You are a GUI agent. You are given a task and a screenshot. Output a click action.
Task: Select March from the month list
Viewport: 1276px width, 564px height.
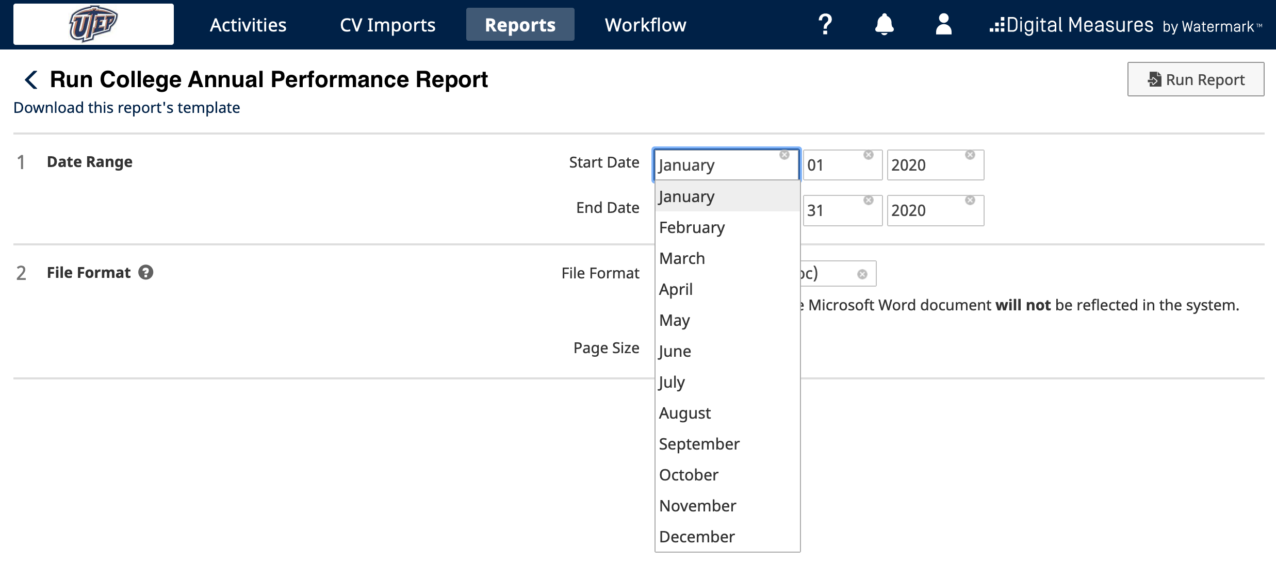[x=681, y=258]
